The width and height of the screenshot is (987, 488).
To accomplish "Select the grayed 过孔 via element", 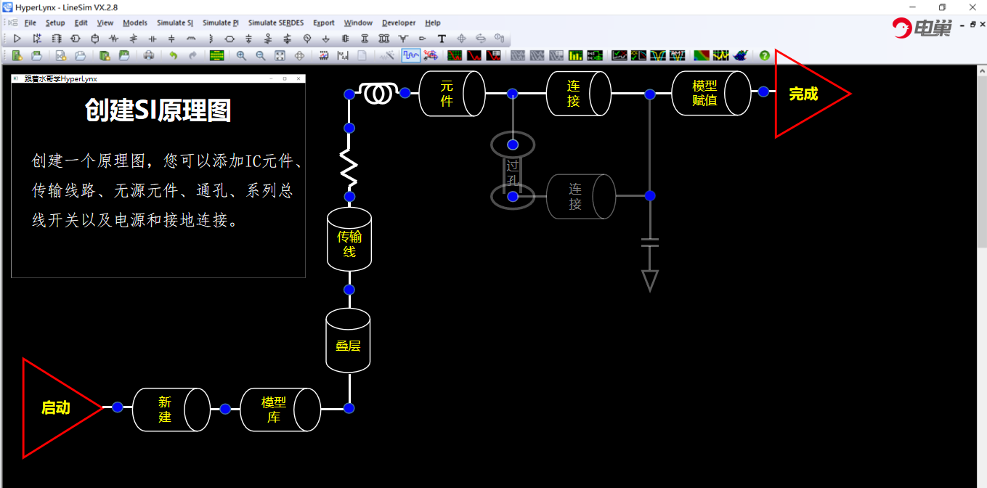I will coord(513,171).
